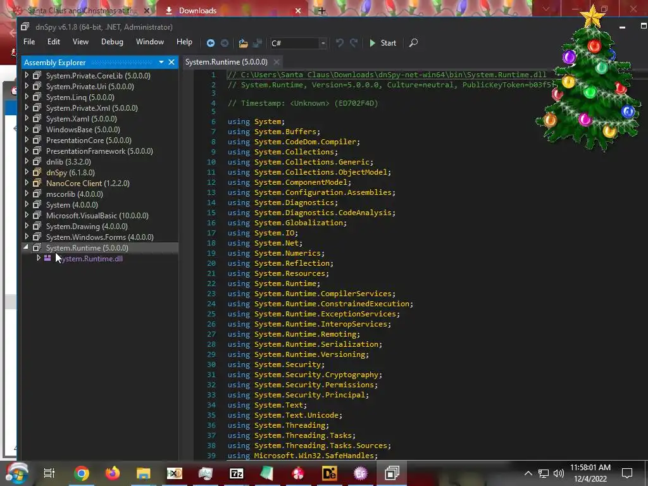This screenshot has width=648, height=486.
Task: Expand the WindowsBase node
Action: click(x=27, y=129)
